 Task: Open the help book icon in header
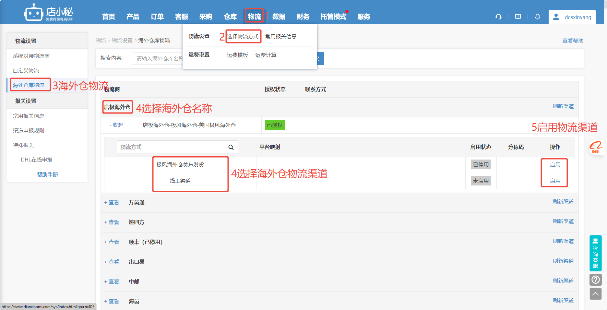[518, 17]
